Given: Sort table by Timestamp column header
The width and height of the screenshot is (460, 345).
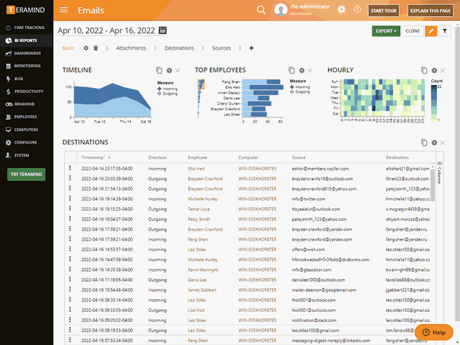Looking at the screenshot, I should click(93, 157).
